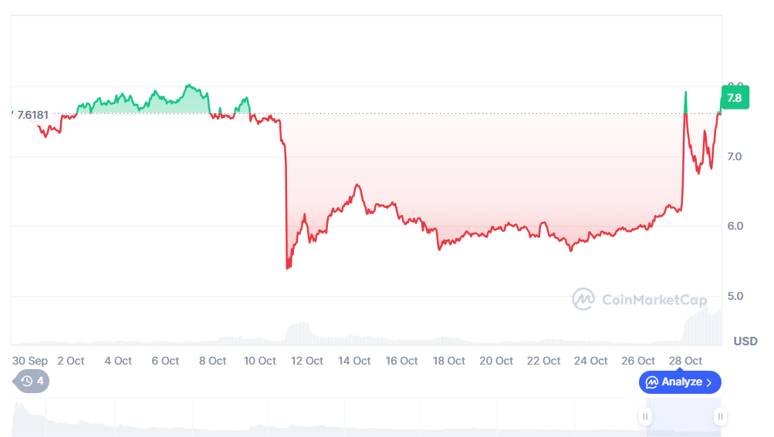This screenshot has height=437, width=774.
Task: Click the 20 Oct date label
Action: point(496,361)
